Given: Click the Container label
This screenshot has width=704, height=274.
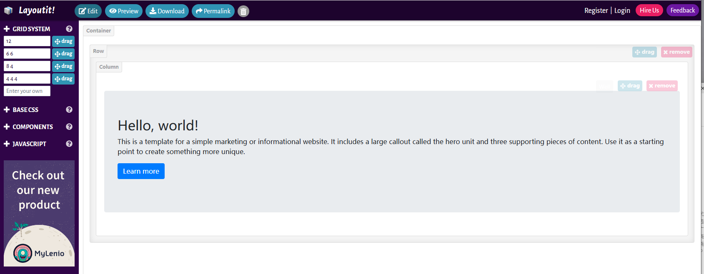Looking at the screenshot, I should tap(98, 31).
